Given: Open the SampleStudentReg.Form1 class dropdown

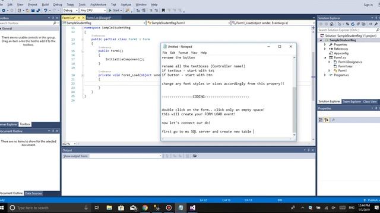Looking at the screenshot, I should pyautogui.click(x=188, y=23).
